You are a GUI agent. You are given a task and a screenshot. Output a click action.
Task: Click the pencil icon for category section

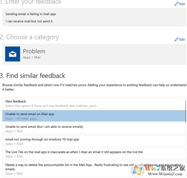pyautogui.click(x=176, y=39)
